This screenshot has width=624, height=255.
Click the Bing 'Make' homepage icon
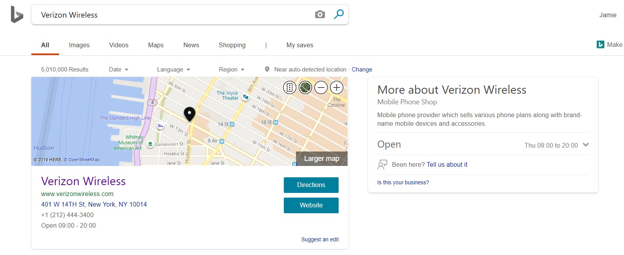point(601,45)
